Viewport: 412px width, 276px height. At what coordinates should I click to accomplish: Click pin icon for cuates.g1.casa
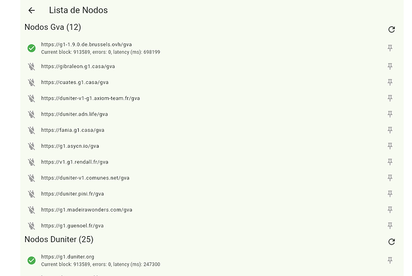coord(390,82)
